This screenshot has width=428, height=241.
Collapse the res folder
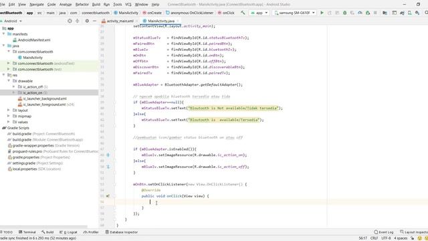click(x=4, y=75)
